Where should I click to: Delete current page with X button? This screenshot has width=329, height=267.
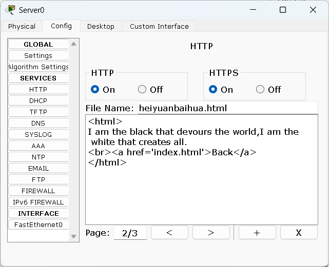299,233
